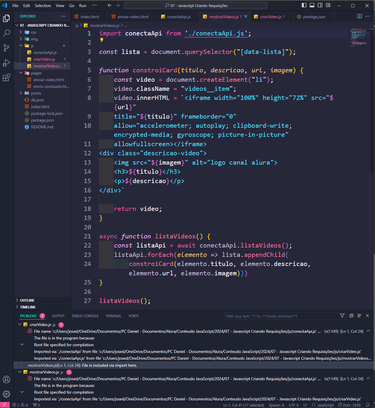Collapse all problems in panel
The width and height of the screenshot is (375, 408).
(x=351, y=316)
